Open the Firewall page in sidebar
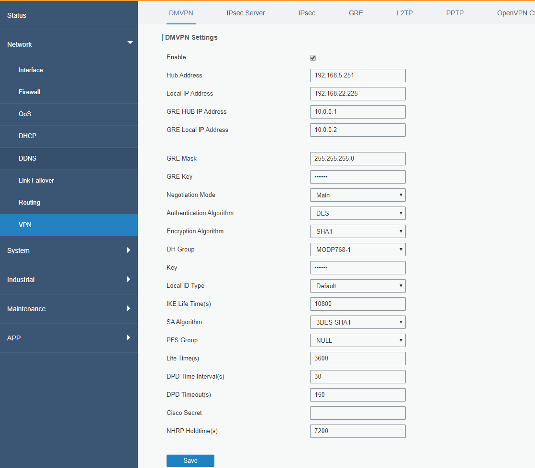The height and width of the screenshot is (468, 535). [x=30, y=92]
